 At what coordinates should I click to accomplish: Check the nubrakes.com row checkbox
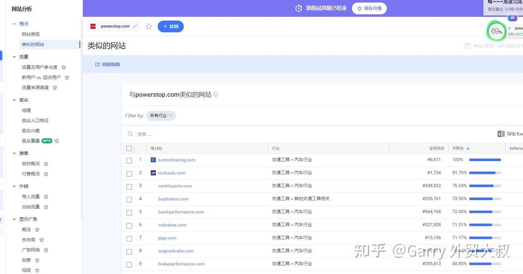129,225
